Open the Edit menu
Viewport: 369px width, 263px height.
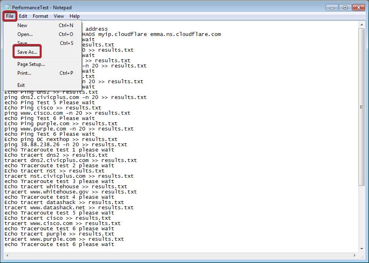pyautogui.click(x=23, y=16)
